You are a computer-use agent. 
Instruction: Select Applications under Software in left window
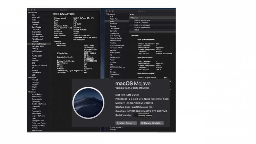point(37,97)
